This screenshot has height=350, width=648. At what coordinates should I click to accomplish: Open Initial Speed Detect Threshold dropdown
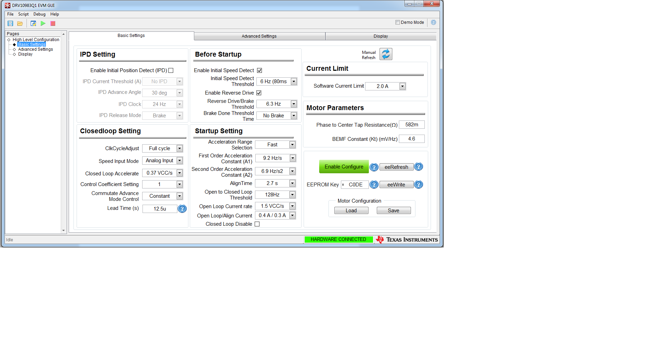click(x=277, y=81)
